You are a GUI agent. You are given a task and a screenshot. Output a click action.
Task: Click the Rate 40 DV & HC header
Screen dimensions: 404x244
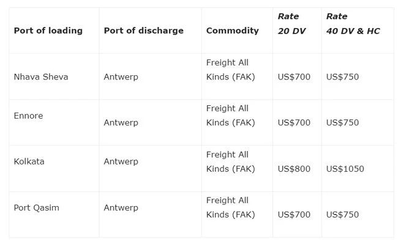pyautogui.click(x=353, y=24)
